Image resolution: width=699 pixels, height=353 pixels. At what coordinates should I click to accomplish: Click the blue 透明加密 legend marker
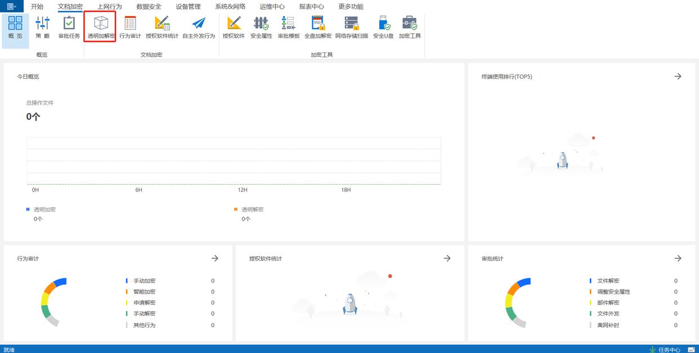point(28,209)
